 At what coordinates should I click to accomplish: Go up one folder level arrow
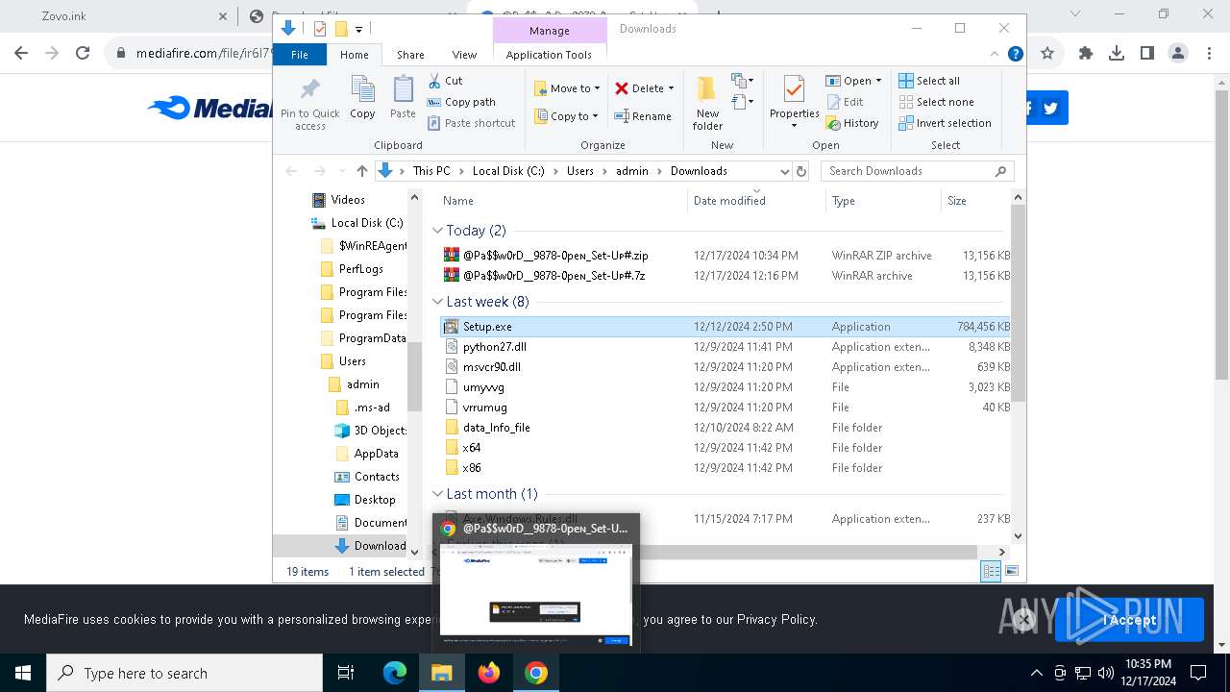point(361,171)
